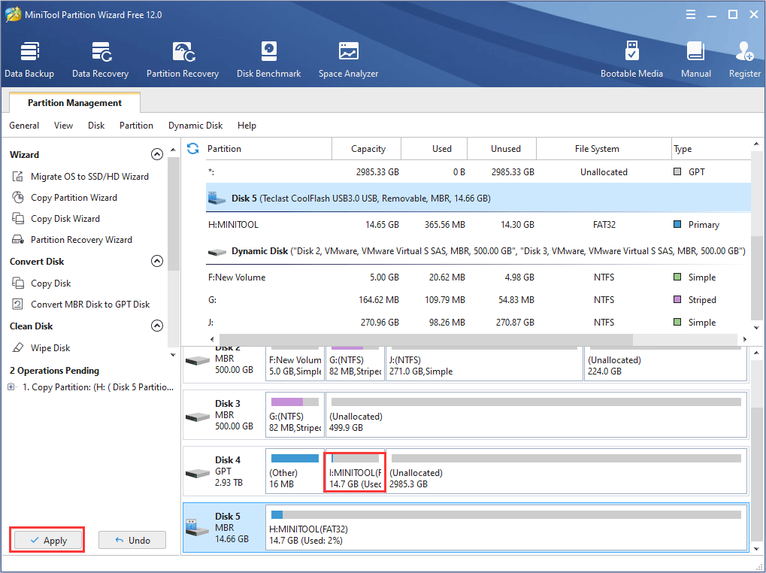The height and width of the screenshot is (573, 766).
Task: Click Apply to execute pending operations
Action: 47,540
